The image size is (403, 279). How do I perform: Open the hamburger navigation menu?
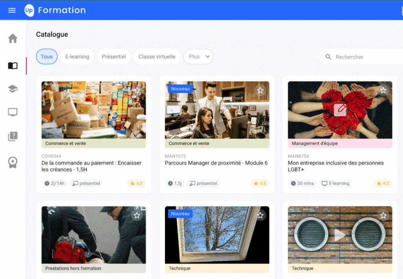(x=12, y=10)
